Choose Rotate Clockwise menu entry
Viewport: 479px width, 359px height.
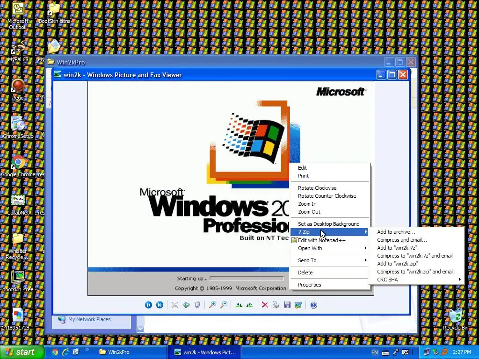330,188
